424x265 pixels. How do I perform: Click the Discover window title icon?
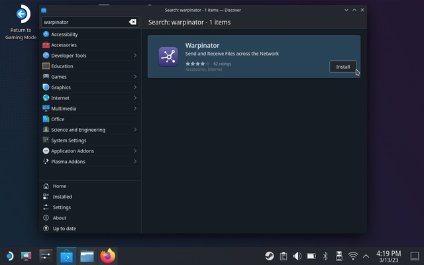coord(44,11)
